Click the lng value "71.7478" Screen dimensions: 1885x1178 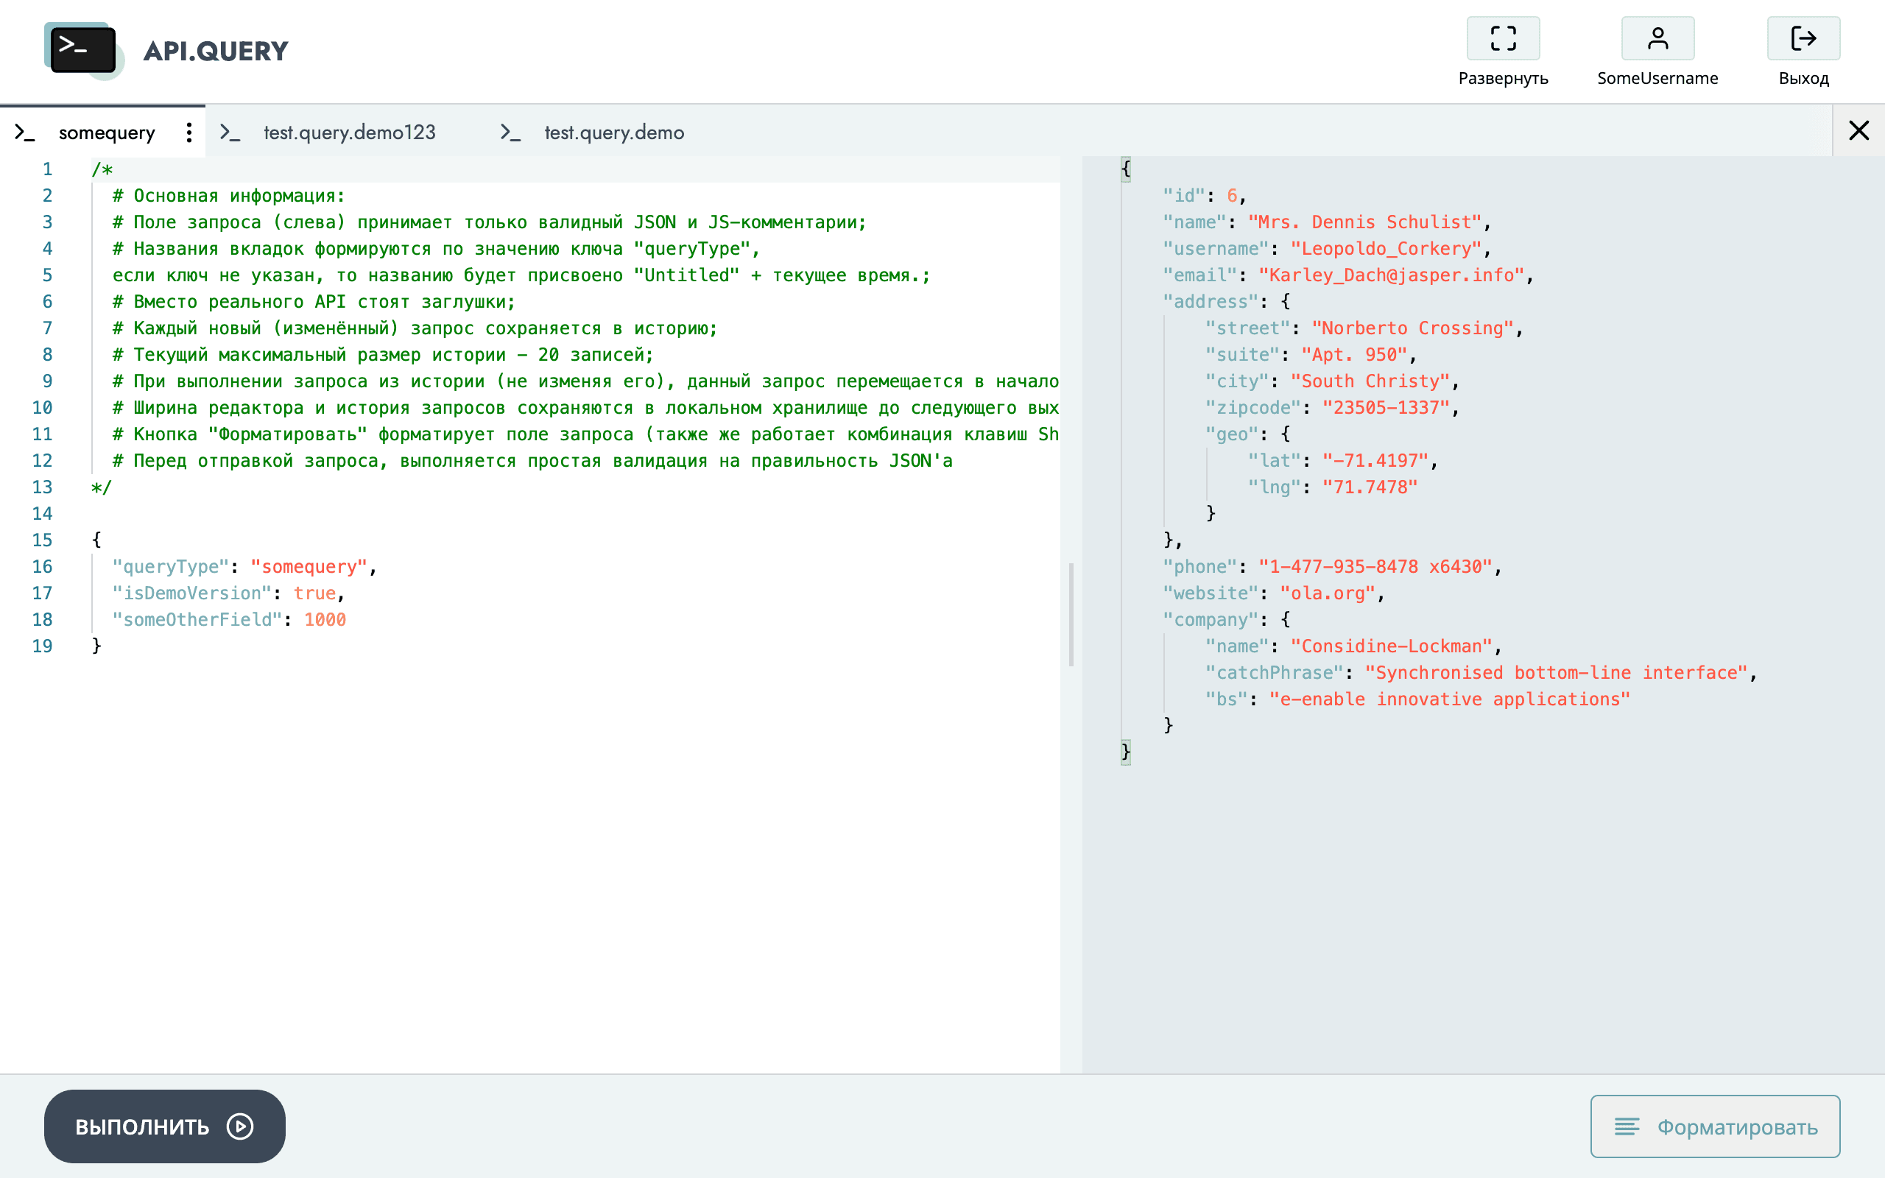click(1370, 487)
